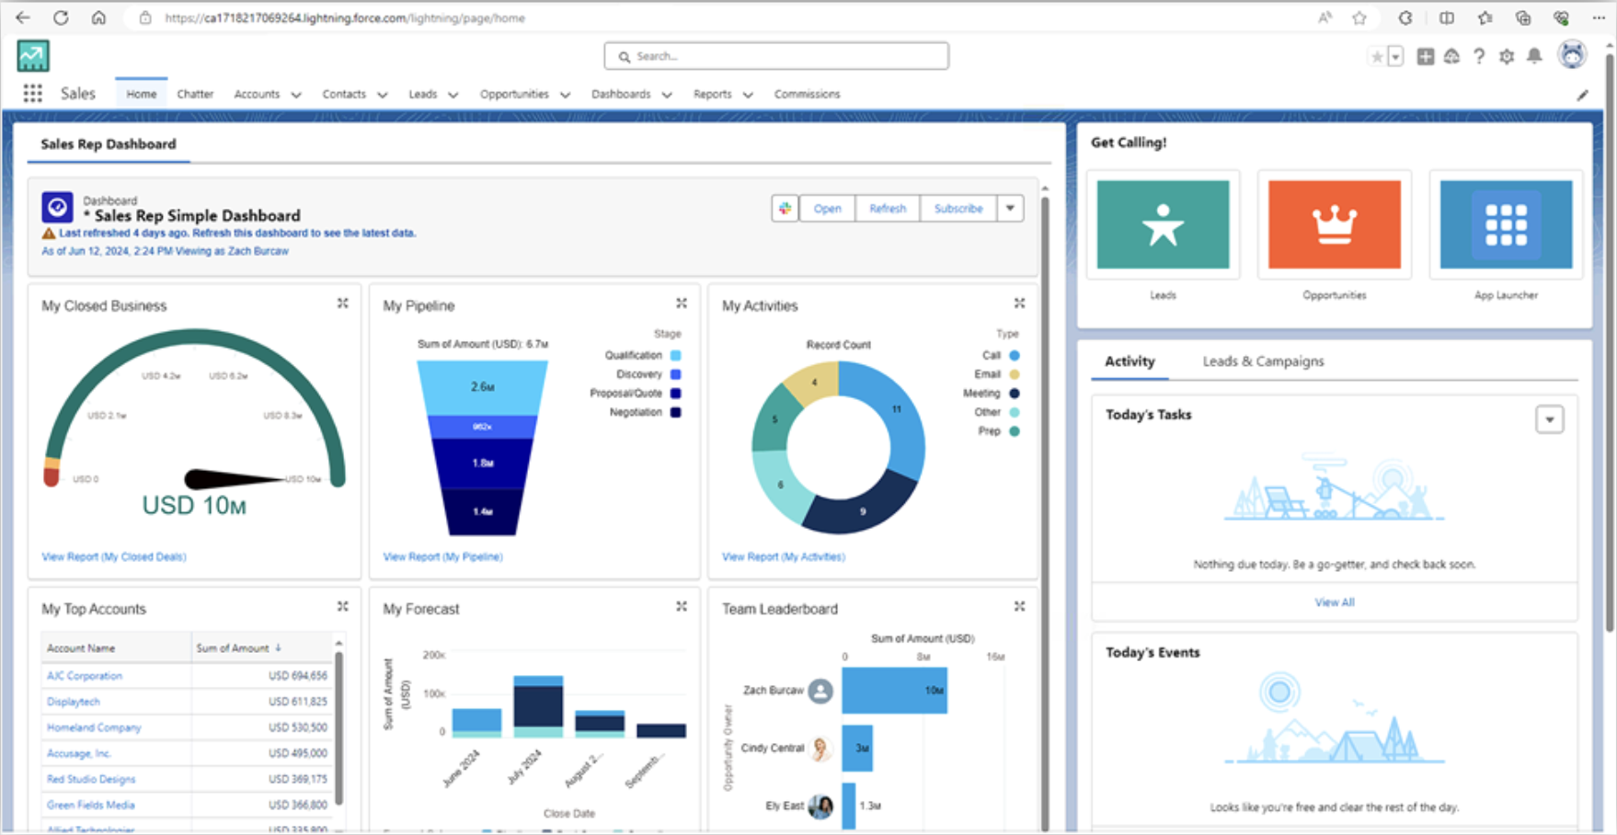Select the Sales Rep Dashboard tab
This screenshot has width=1617, height=835.
pos(109,144)
